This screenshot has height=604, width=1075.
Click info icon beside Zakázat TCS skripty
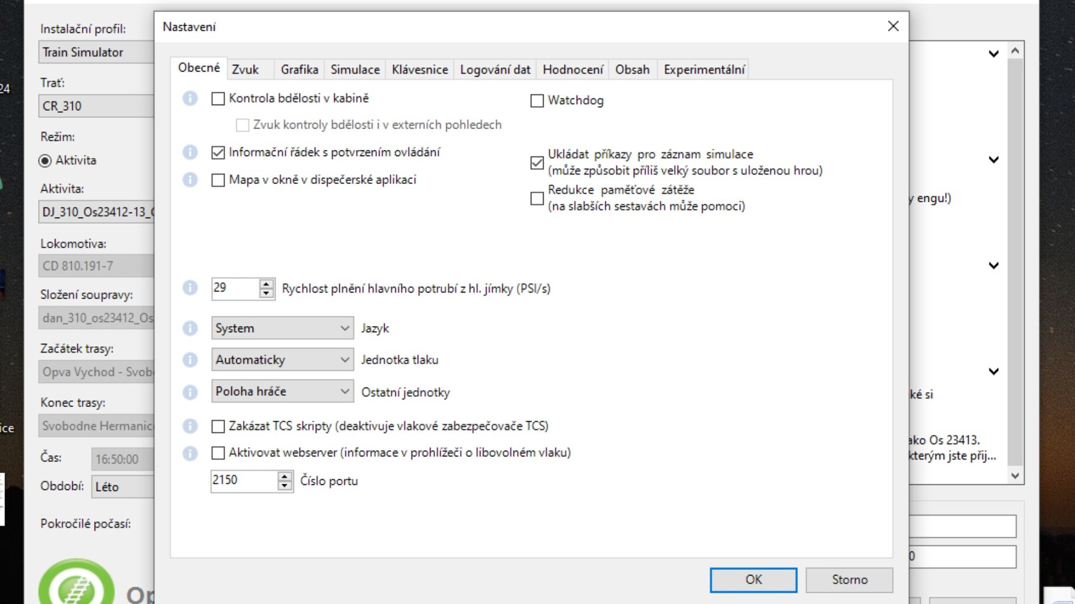click(190, 426)
